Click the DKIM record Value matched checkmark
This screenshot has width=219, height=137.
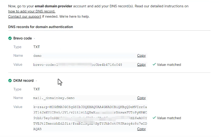click(x=154, y=118)
